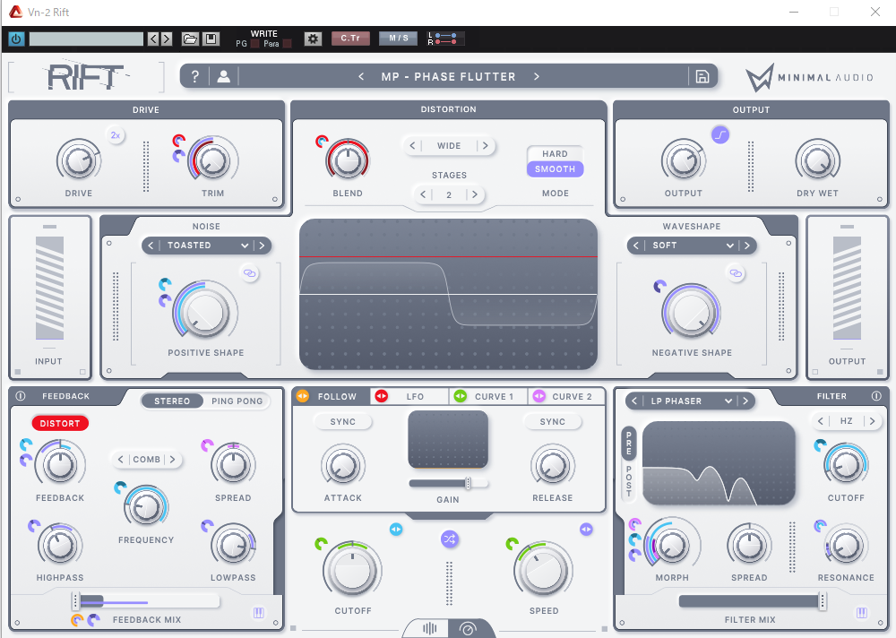This screenshot has width=896, height=638.
Task: Click the Feedback section power icon
Action: pos(21,395)
